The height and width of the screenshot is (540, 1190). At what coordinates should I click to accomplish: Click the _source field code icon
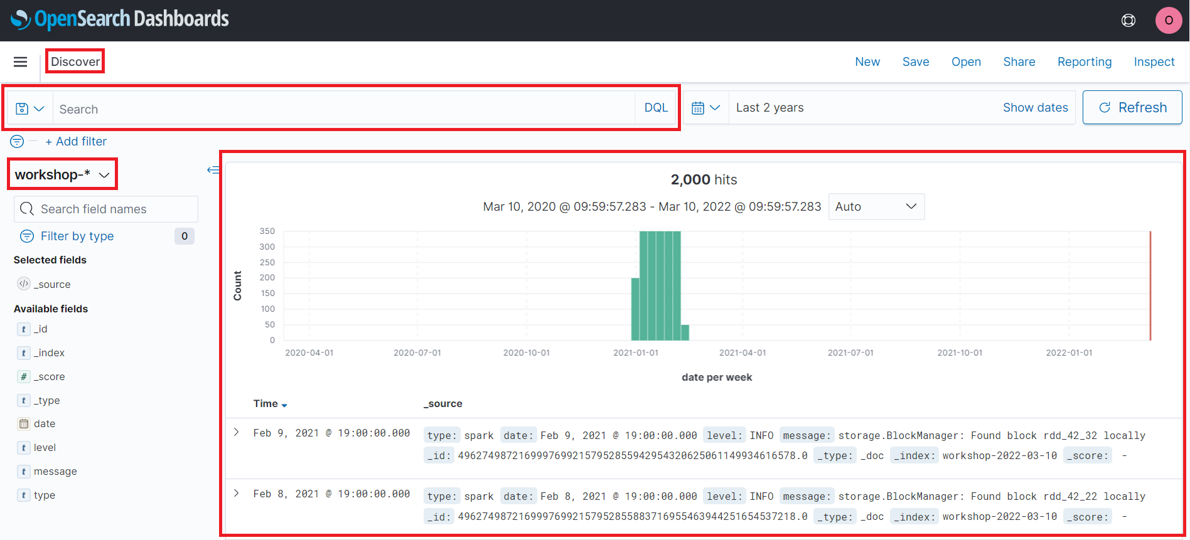point(24,283)
